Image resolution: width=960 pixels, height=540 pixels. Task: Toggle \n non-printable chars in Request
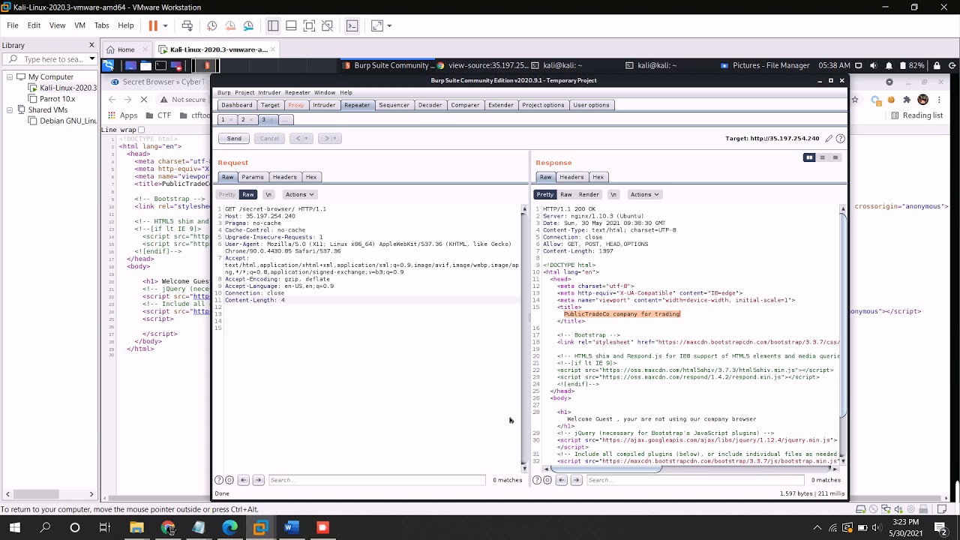click(x=268, y=194)
